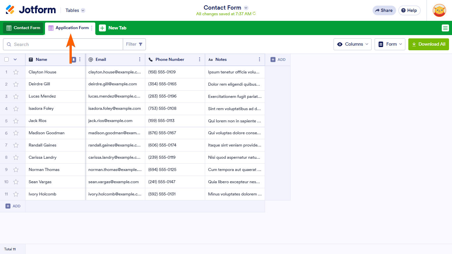Open Notes column three-dot menu
This screenshot has width=452, height=254.
click(x=259, y=60)
